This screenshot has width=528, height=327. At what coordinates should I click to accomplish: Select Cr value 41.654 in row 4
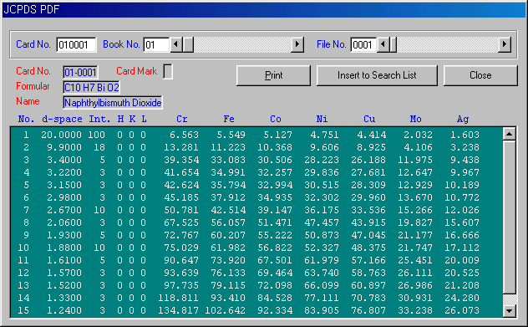181,172
